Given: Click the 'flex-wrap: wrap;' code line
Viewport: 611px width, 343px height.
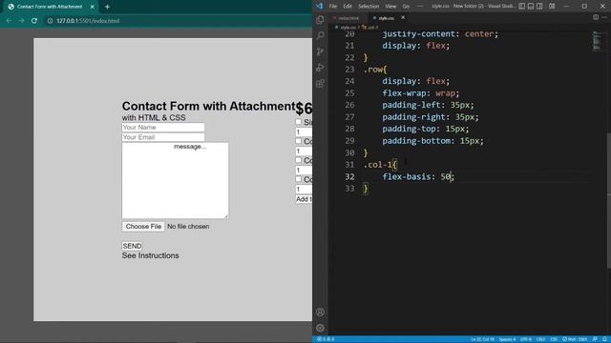Looking at the screenshot, I should (x=421, y=93).
